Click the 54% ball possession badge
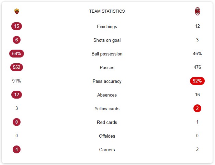The image size is (215, 165). tap(16, 53)
